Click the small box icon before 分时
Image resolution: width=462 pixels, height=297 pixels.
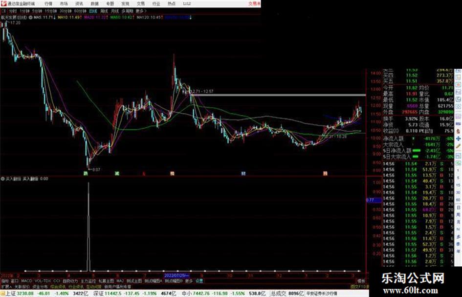tap(4, 11)
